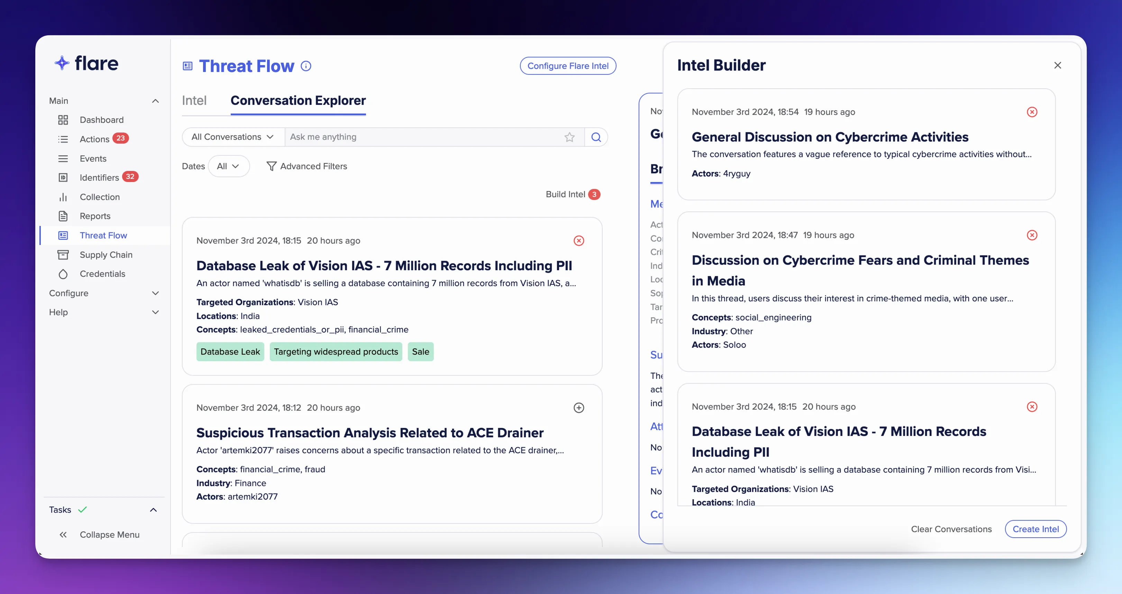The height and width of the screenshot is (594, 1122).
Task: Open Supply Chain section
Action: coord(106,255)
